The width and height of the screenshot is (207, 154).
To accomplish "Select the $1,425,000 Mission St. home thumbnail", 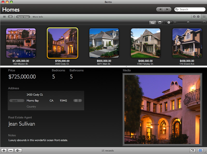I will pos(21,43).
